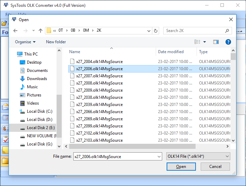
Task: Toggle the preview pane
Action: pyautogui.click(x=216, y=42)
